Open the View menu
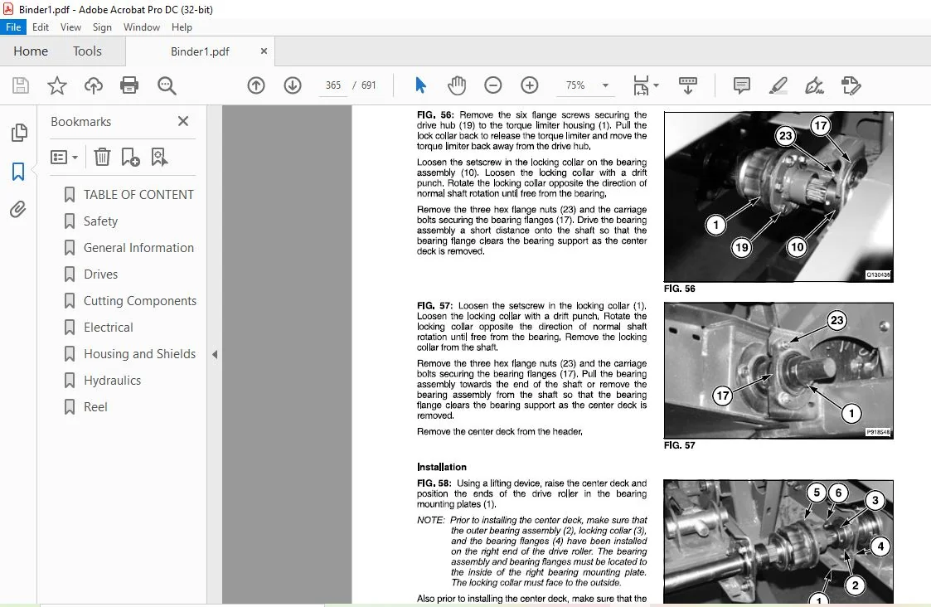This screenshot has height=607, width=931. (x=70, y=27)
